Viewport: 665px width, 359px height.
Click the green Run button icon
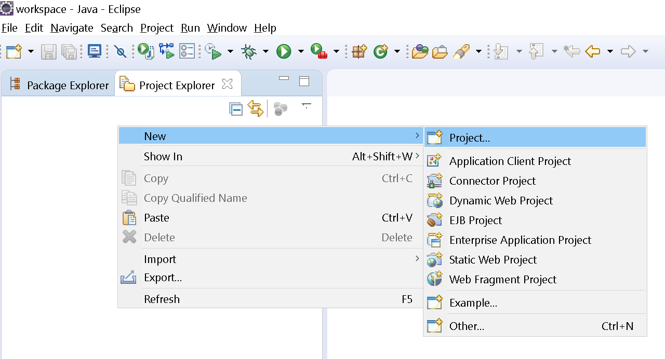tap(284, 51)
